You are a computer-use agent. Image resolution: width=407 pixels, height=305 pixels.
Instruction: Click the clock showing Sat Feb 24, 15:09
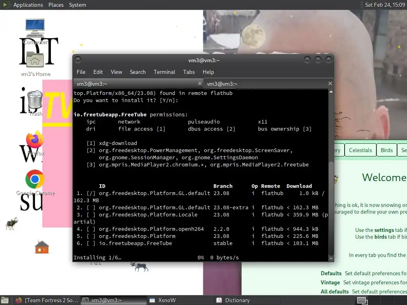click(385, 5)
